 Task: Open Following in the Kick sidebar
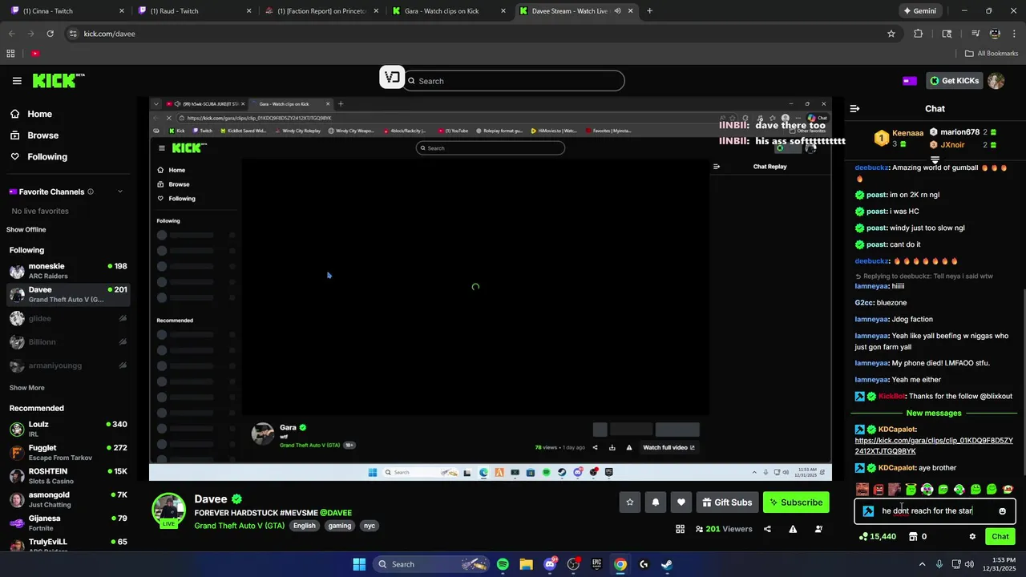coord(47,157)
